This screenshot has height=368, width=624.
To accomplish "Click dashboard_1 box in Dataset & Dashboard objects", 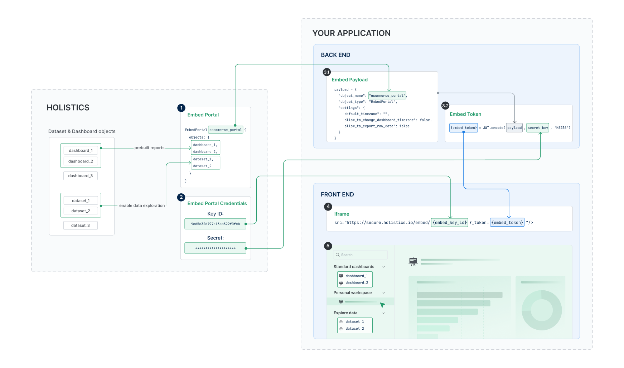I will click(x=81, y=151).
